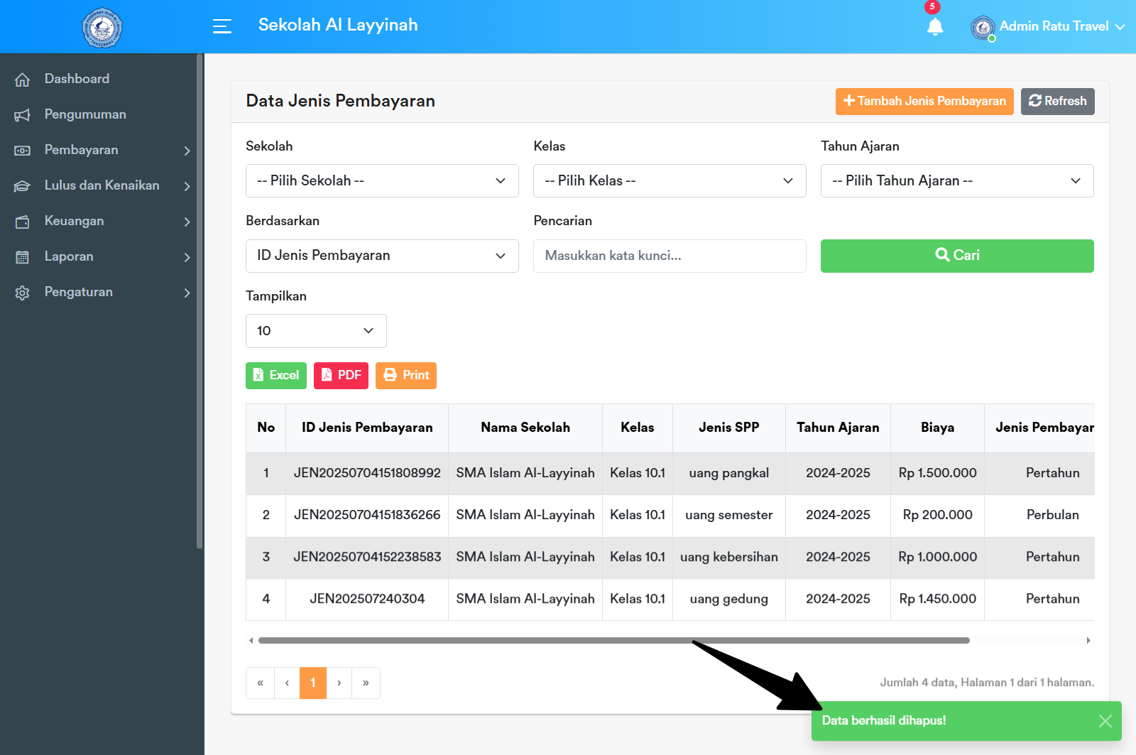The image size is (1136, 755).
Task: Open the Pilih Kelas dropdown
Action: point(670,181)
